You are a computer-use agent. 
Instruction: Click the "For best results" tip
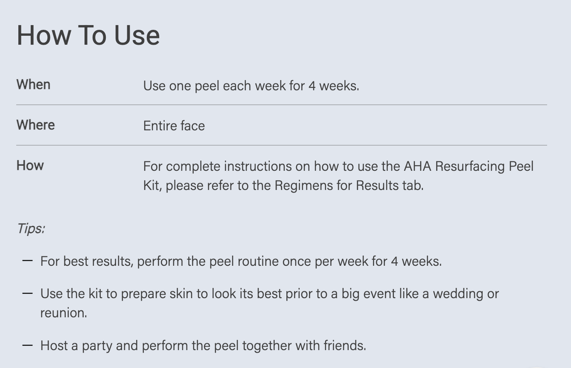click(x=241, y=261)
